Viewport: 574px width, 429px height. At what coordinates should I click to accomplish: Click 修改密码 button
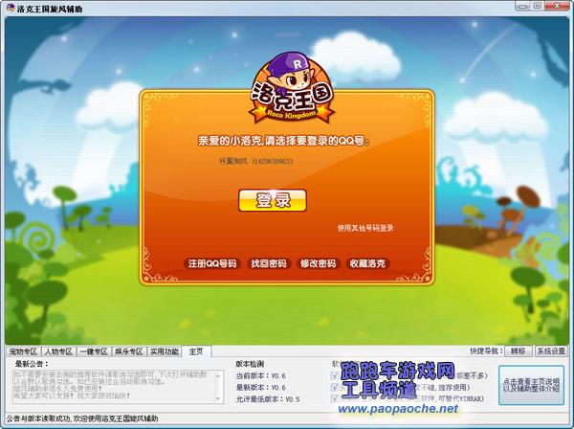[319, 263]
